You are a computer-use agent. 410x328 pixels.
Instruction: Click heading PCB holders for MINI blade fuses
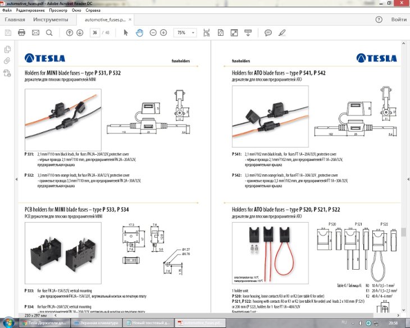(x=76, y=210)
